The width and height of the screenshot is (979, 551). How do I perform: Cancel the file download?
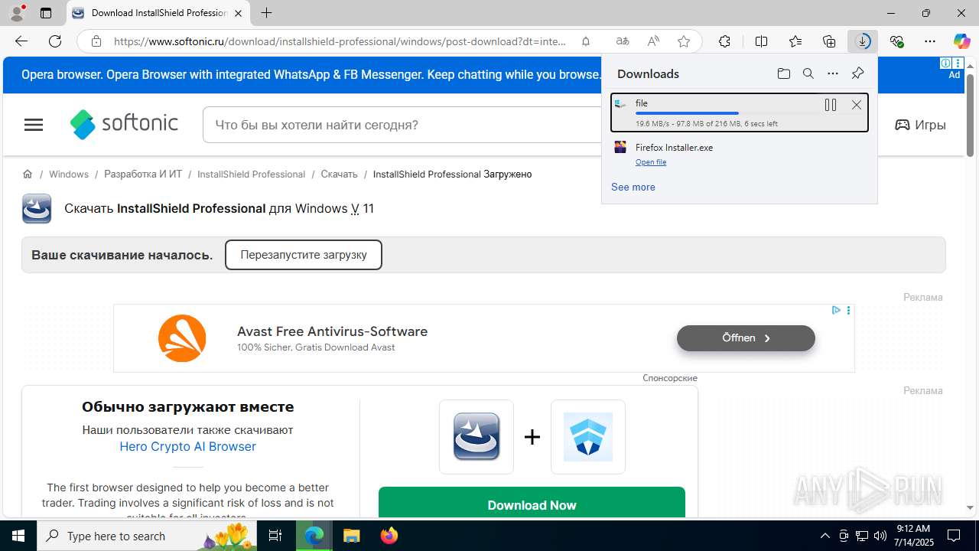coord(857,105)
